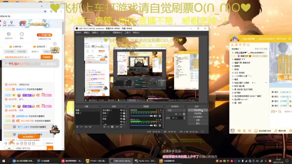The image size is (292, 164).
Task: Toggle lock on 11111 source
Action: click(124, 116)
